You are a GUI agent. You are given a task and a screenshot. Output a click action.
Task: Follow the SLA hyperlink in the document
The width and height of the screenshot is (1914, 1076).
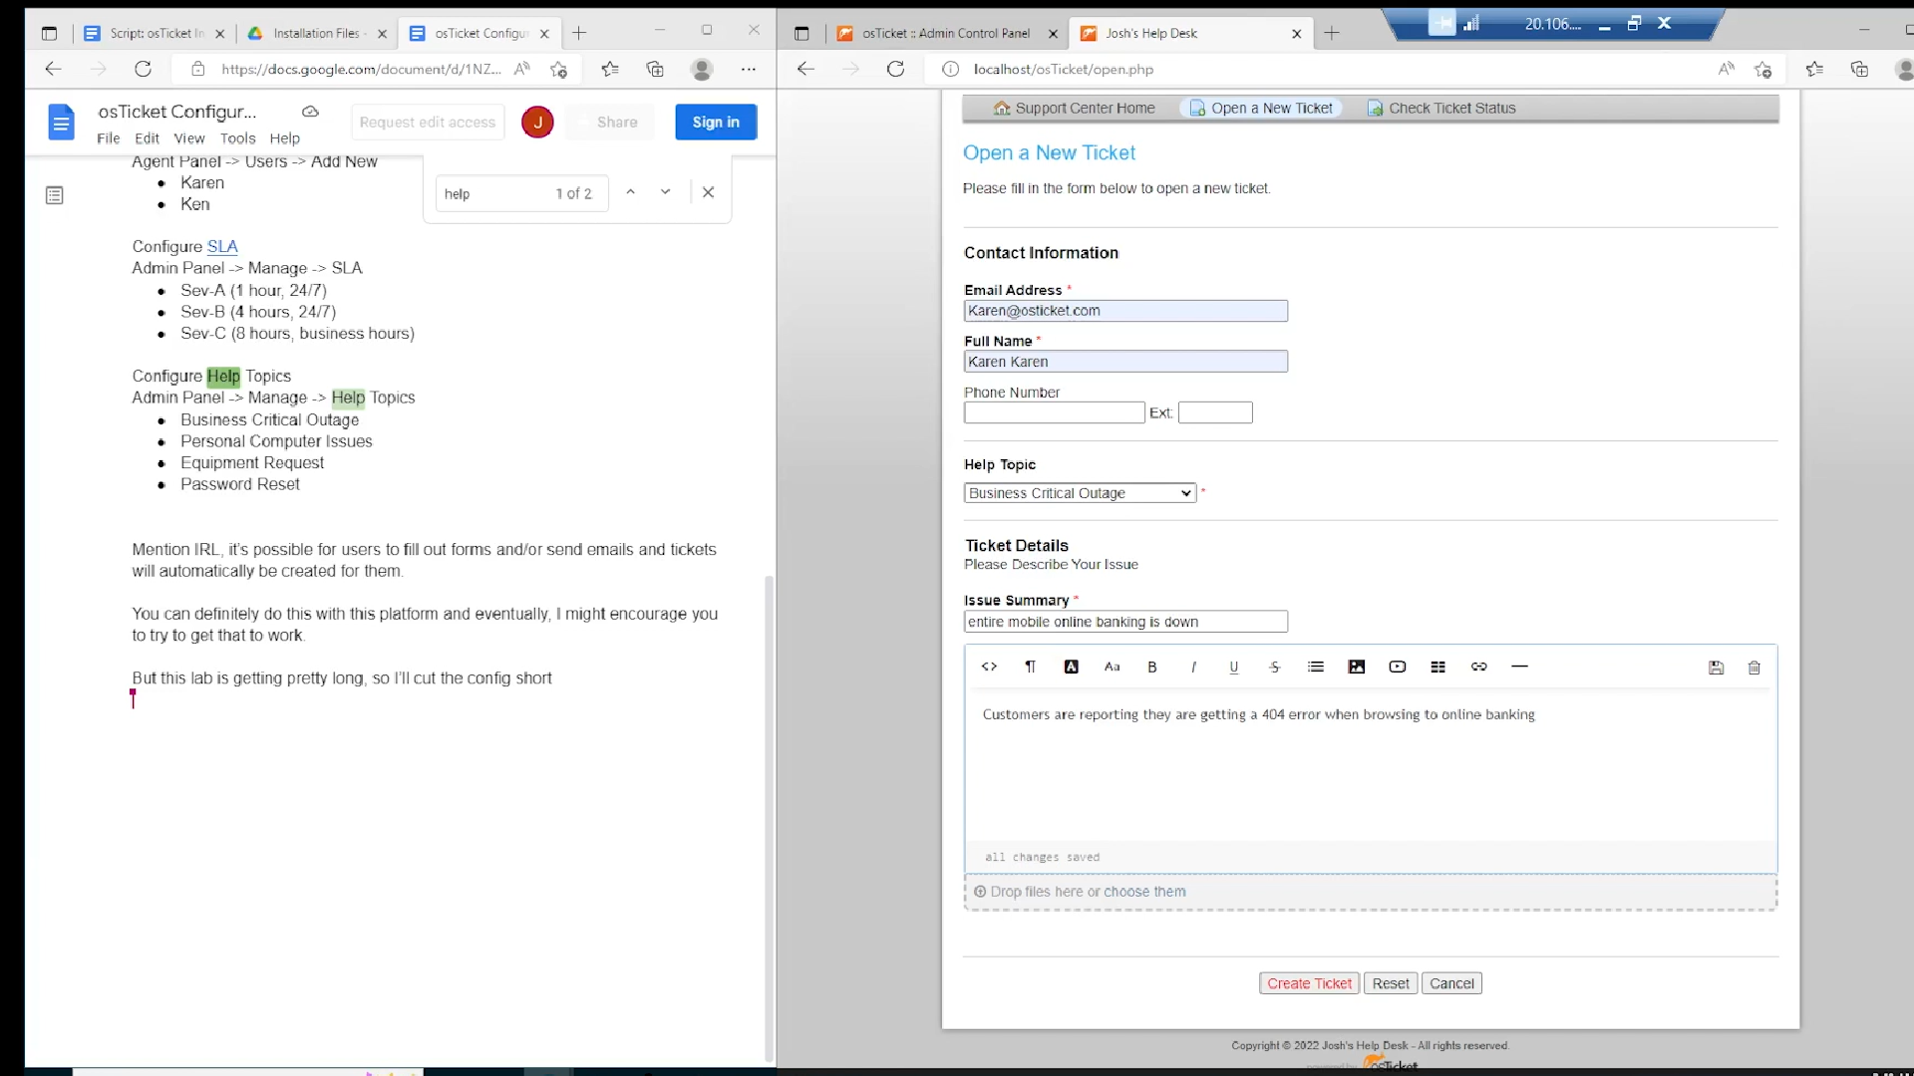(x=222, y=246)
